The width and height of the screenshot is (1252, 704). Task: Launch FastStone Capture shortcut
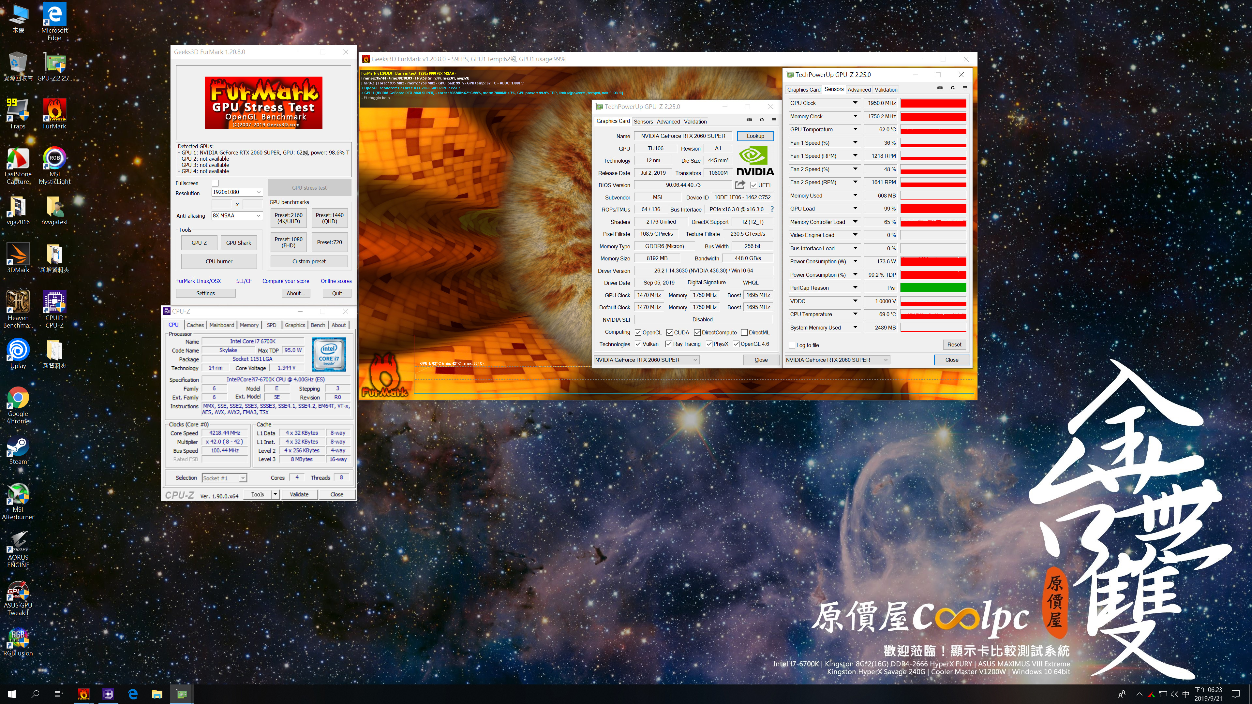coord(18,166)
